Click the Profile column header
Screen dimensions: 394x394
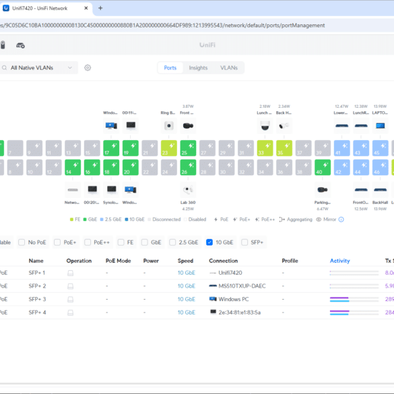pyautogui.click(x=290, y=261)
